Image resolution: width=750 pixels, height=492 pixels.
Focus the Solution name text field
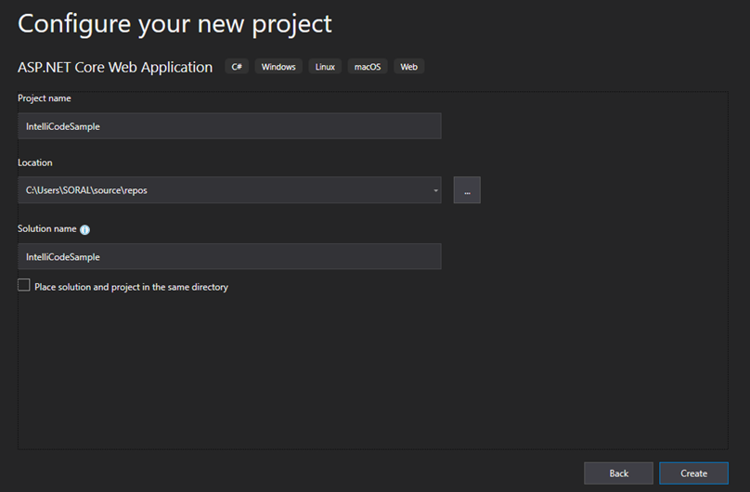229,257
